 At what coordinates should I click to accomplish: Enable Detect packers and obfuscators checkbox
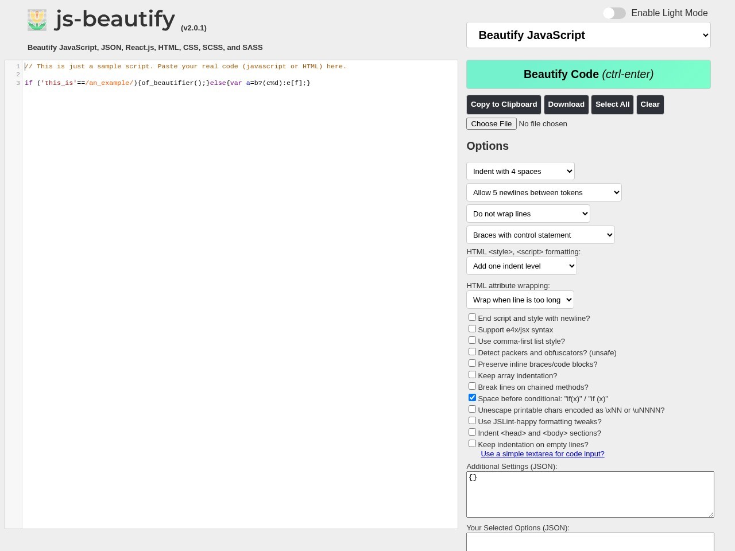click(x=472, y=352)
